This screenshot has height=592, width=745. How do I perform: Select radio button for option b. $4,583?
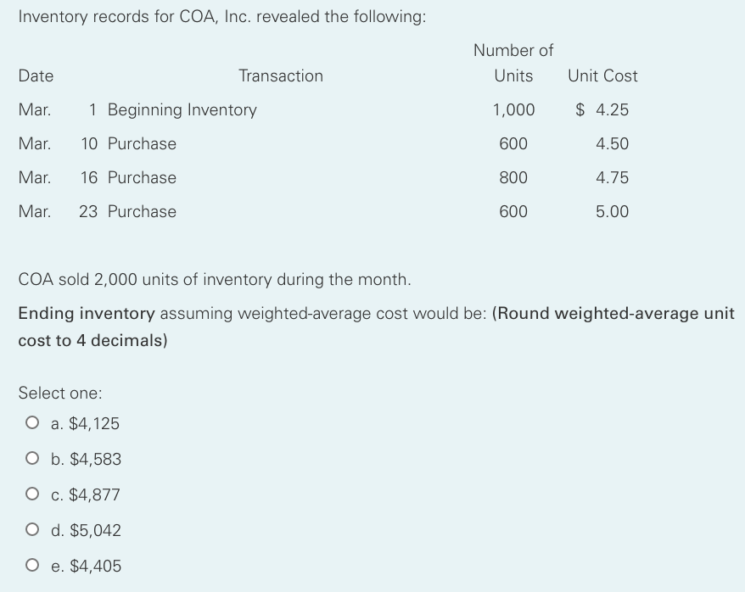point(32,459)
